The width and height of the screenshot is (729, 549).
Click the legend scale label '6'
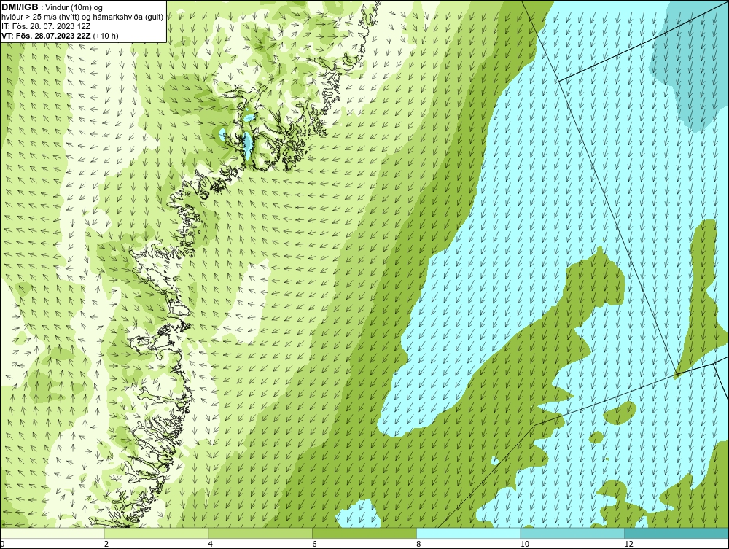coord(315,544)
